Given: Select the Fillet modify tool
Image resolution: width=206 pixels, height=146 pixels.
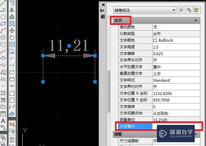Looking at the screenshot, I should click(x=12, y=100).
